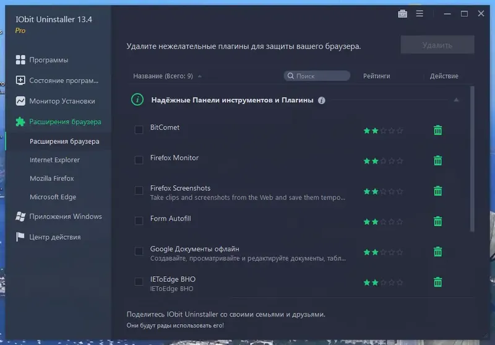Click the Поиск search field
This screenshot has width=495, height=345.
point(317,76)
